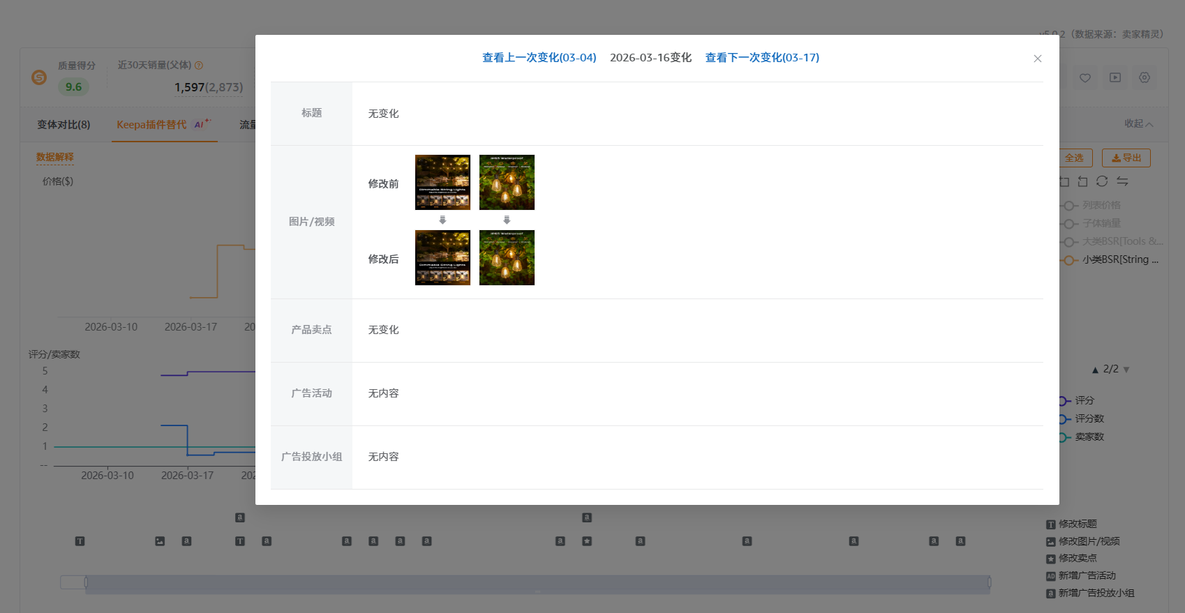Click the star bullet-point change marker
Image resolution: width=1185 pixels, height=613 pixels.
click(x=587, y=541)
